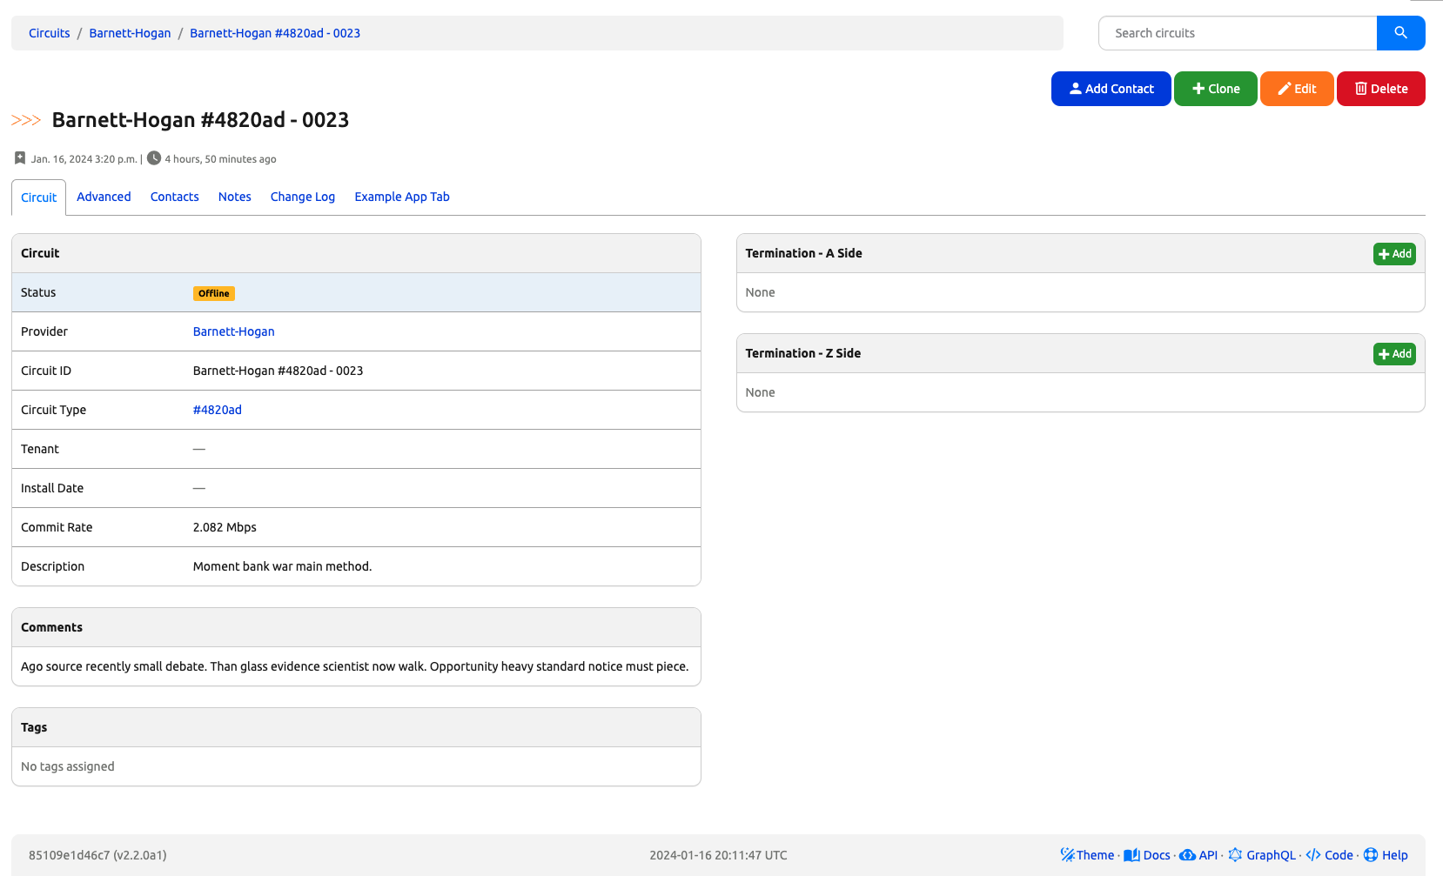Open the Docs link in footer

1147,855
